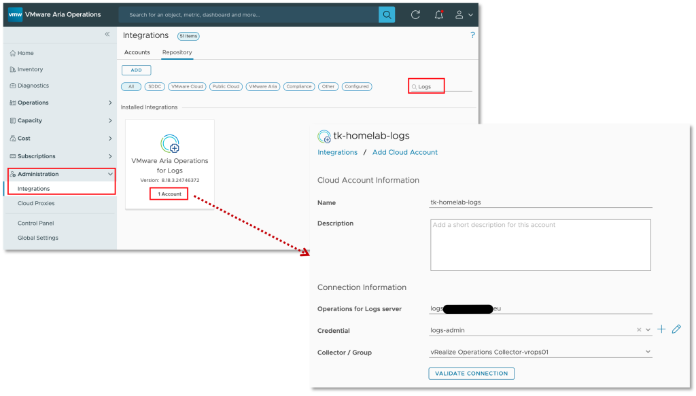Click the Cost sidebar icon
696x396 pixels.
click(12, 139)
